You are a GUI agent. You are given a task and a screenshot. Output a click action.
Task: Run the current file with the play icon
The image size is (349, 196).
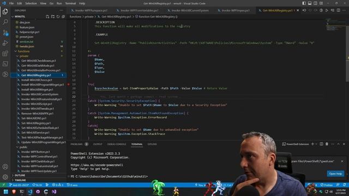[327, 10]
